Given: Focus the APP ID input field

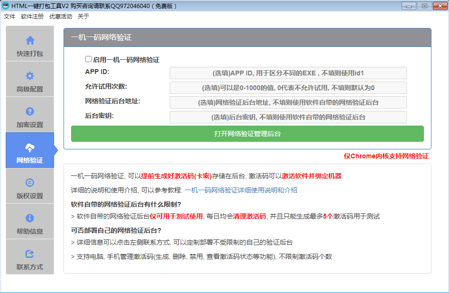Looking at the screenshot, I should click(x=288, y=73).
